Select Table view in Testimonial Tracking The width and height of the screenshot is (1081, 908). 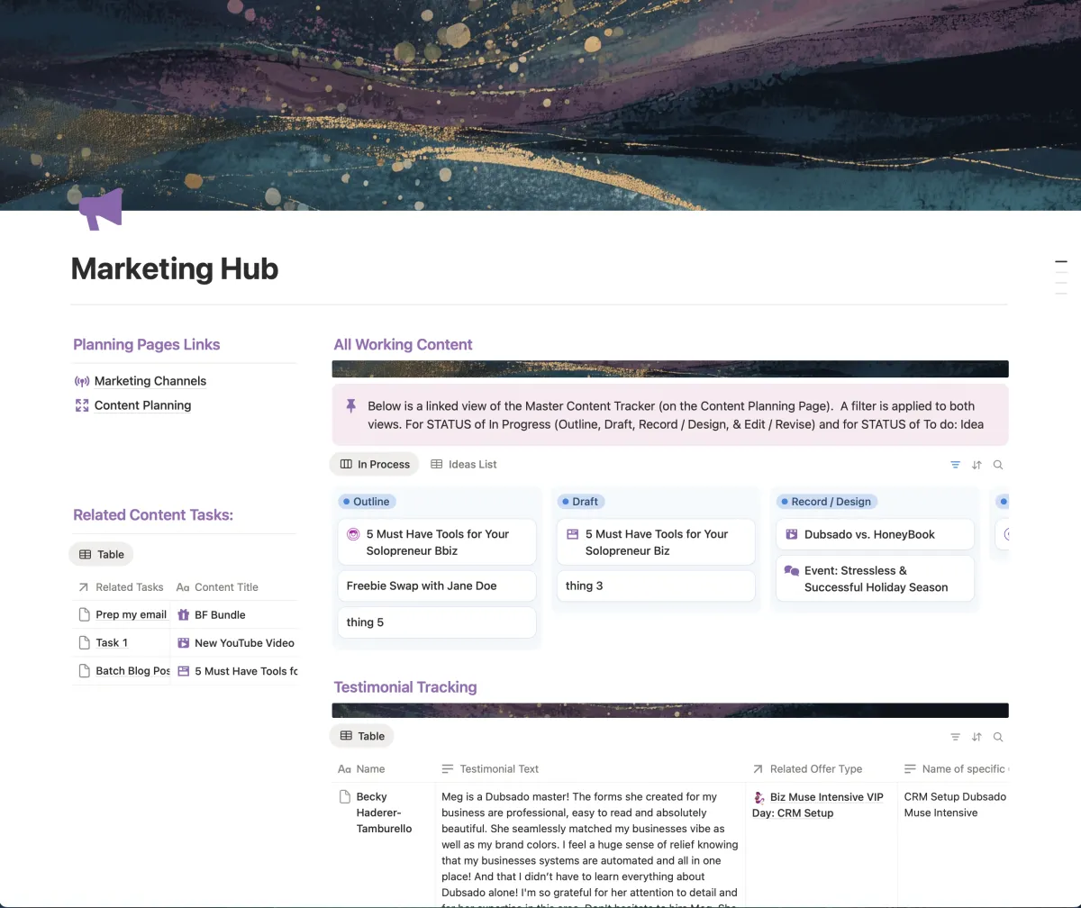click(361, 736)
